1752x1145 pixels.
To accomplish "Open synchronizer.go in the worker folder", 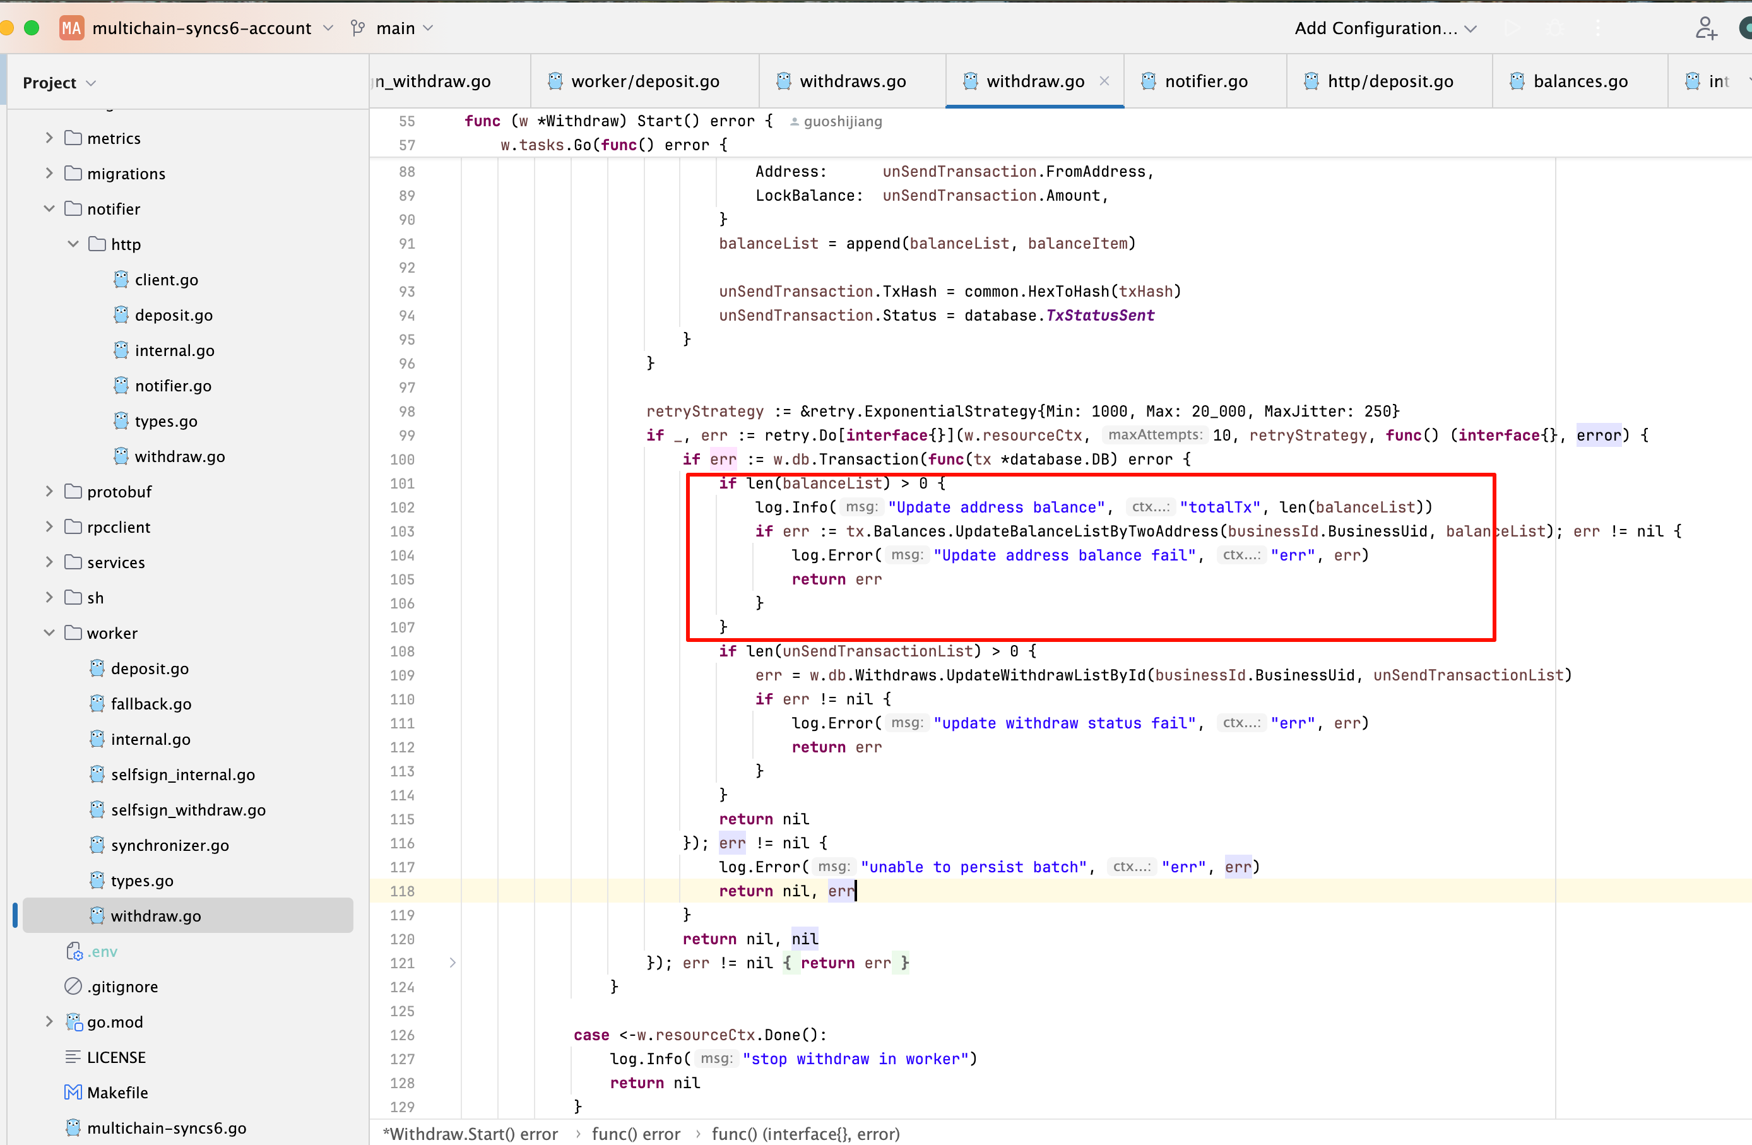I will pos(169,845).
